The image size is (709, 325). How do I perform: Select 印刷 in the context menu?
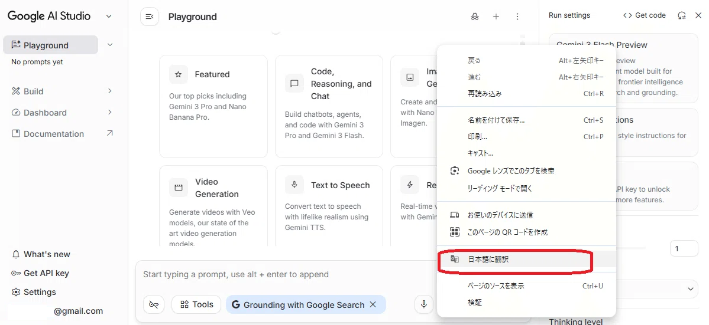coord(527,137)
